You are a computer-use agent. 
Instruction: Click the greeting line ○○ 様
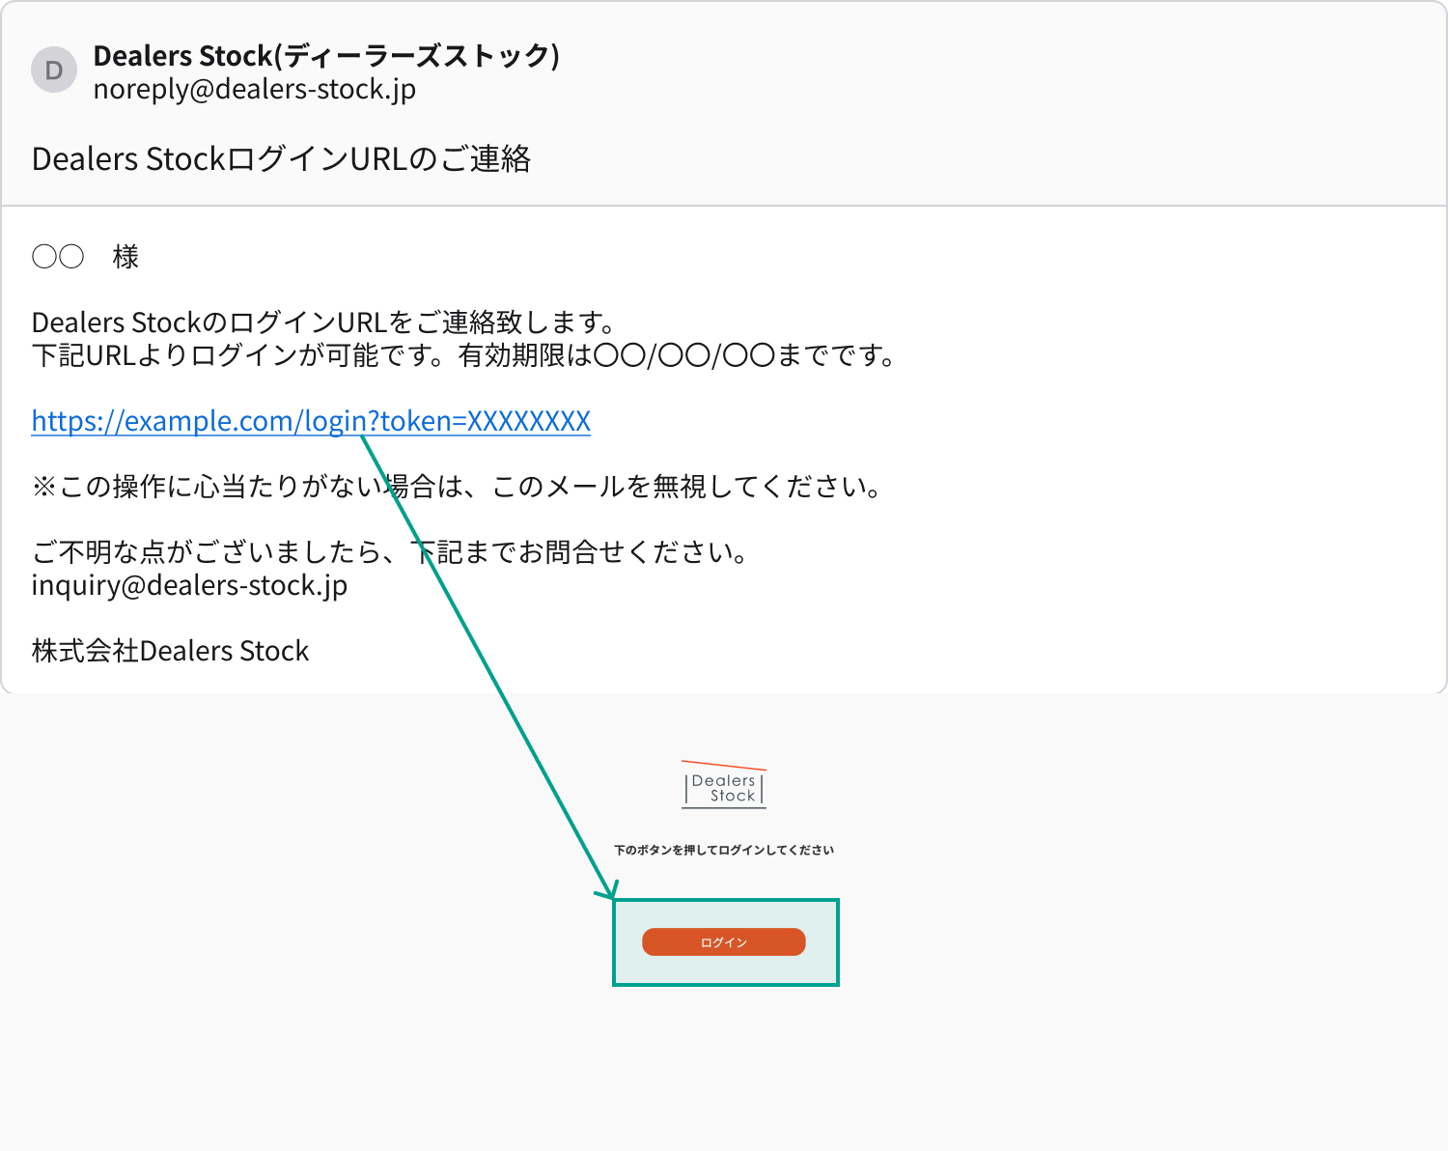85,257
